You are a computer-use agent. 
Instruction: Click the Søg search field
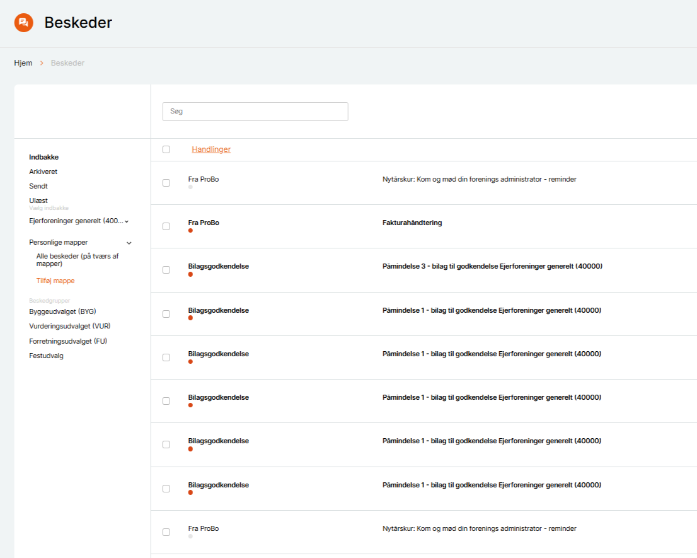coord(255,112)
